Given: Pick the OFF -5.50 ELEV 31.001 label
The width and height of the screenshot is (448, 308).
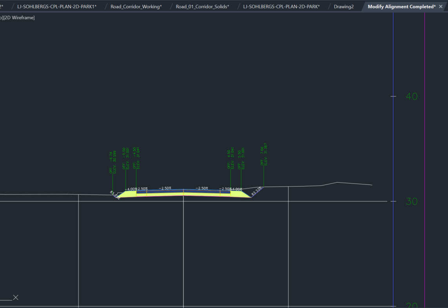Looking at the screenshot, I should click(x=126, y=158).
